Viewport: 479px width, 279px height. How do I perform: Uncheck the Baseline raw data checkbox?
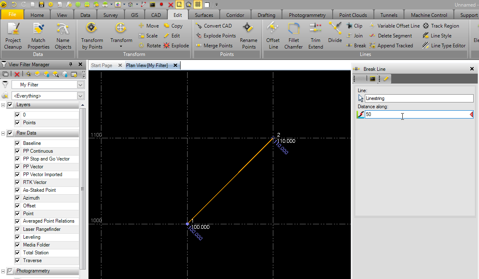tap(17, 143)
